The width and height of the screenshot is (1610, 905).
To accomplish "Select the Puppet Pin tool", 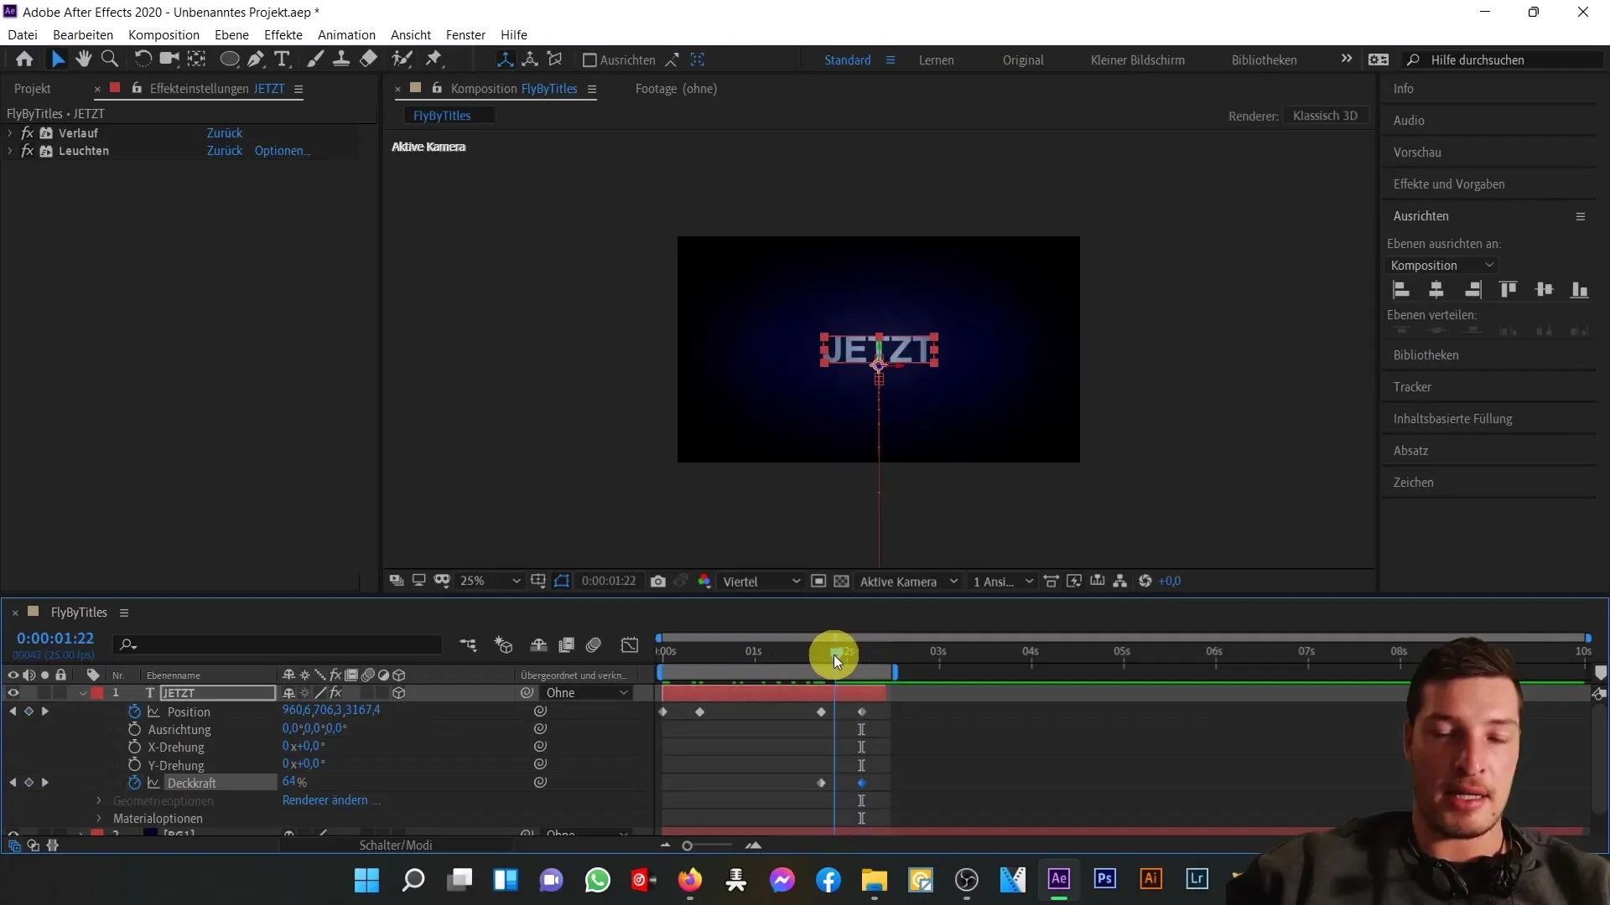I will pyautogui.click(x=434, y=59).
